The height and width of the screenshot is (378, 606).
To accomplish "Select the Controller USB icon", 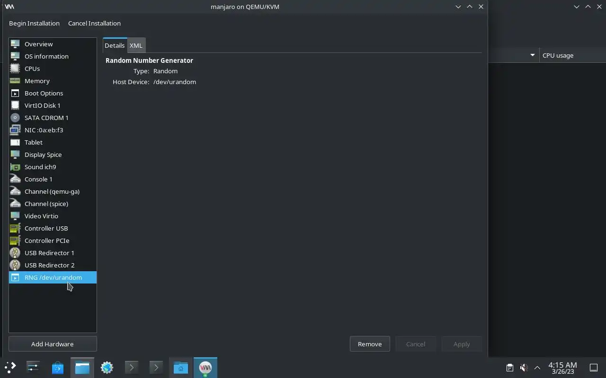I will coord(15,228).
